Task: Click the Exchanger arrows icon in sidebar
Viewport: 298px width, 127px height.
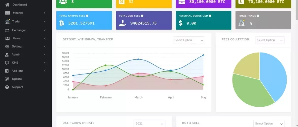Action: [7, 30]
